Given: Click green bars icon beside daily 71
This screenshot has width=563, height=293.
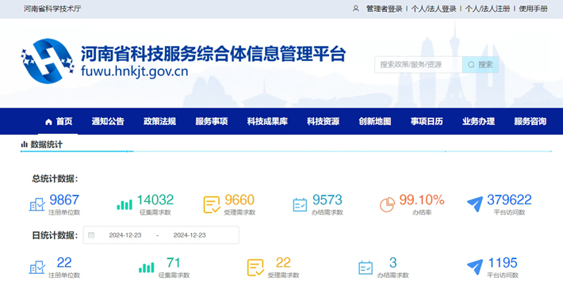Looking at the screenshot, I should click(147, 268).
